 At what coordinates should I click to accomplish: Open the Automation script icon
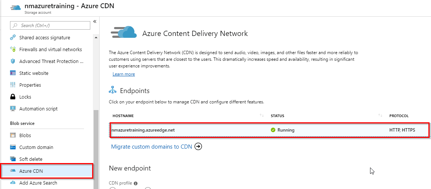tap(13, 109)
